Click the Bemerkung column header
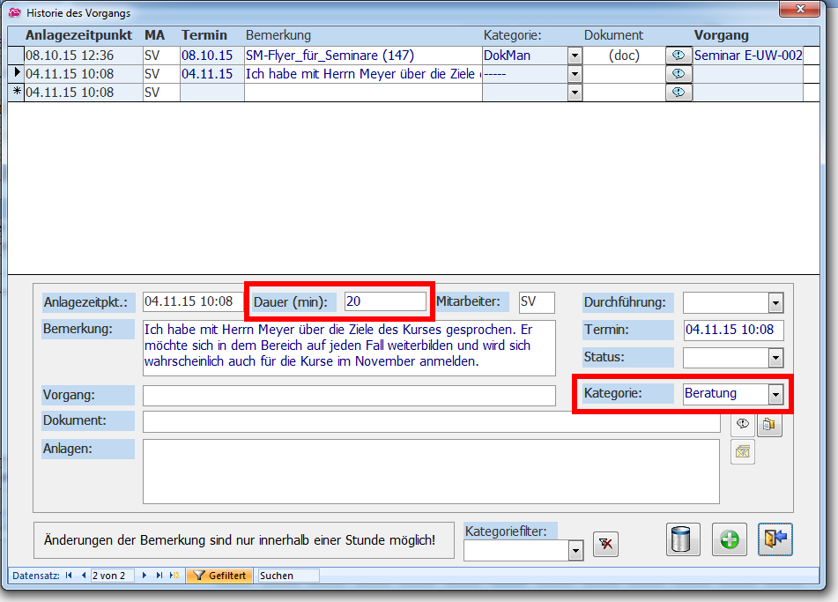This screenshot has height=602, width=838. tap(278, 35)
